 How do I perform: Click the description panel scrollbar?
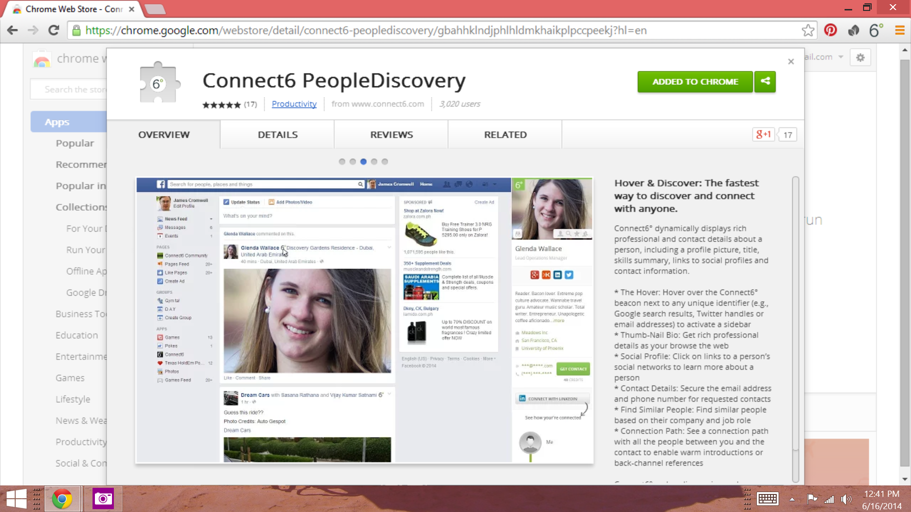coord(796,313)
